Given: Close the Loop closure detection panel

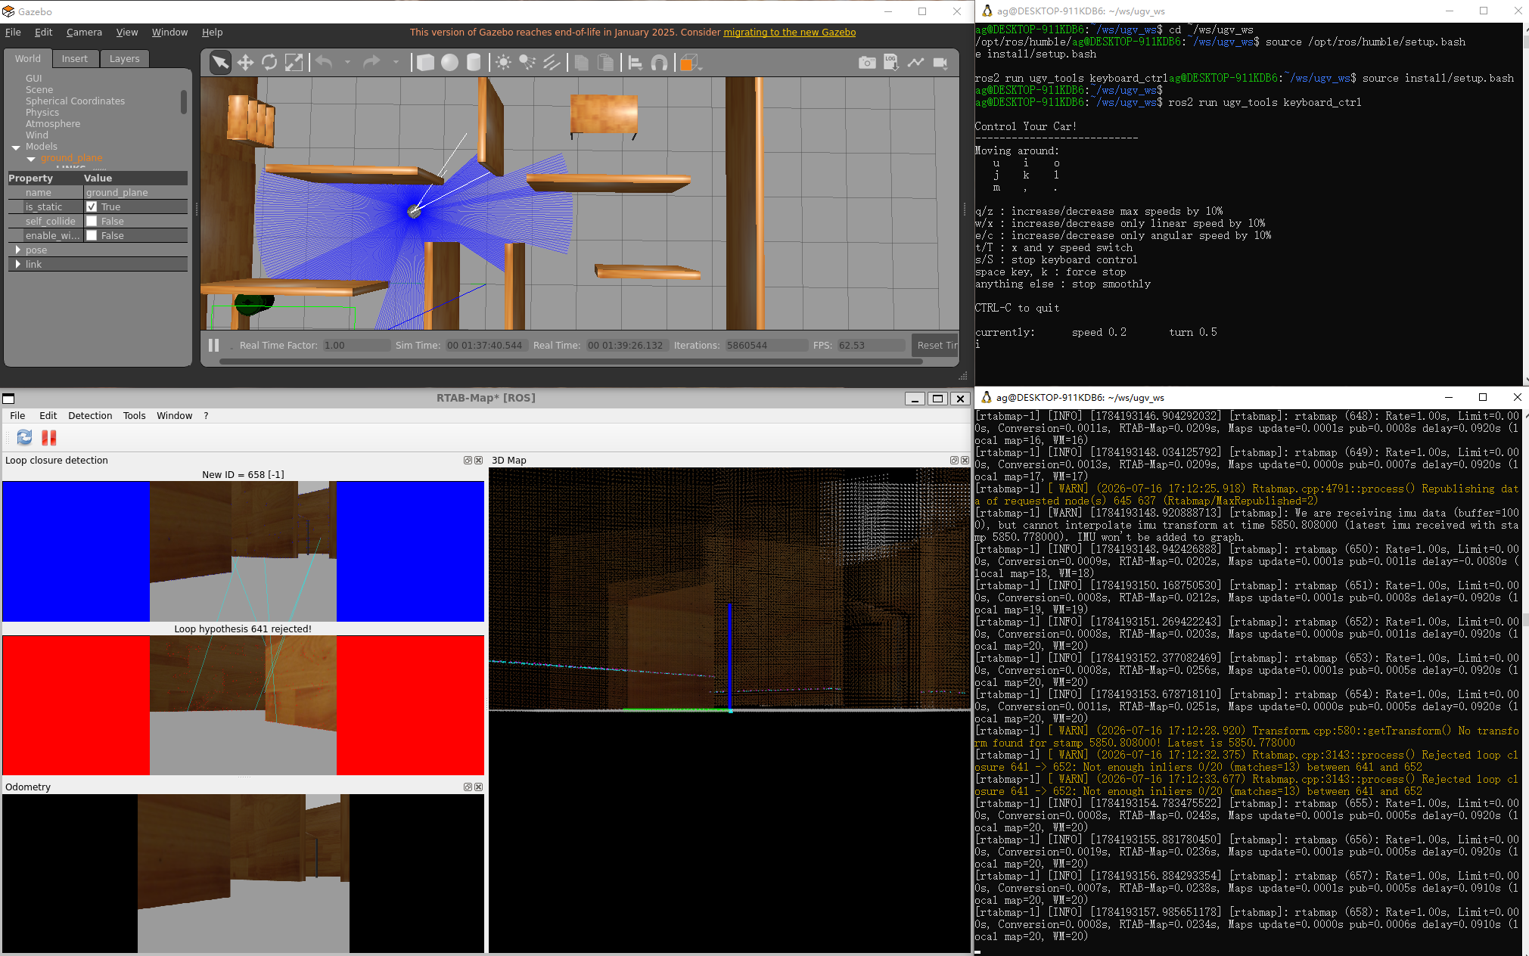Looking at the screenshot, I should point(478,460).
